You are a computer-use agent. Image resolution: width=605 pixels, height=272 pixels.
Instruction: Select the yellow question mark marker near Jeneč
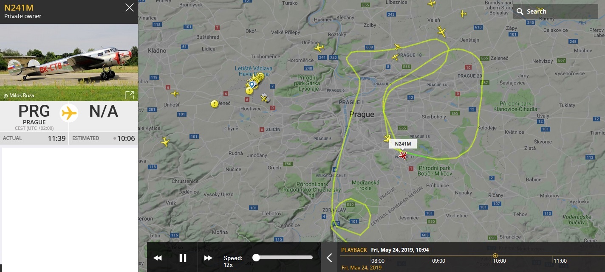[x=215, y=104]
